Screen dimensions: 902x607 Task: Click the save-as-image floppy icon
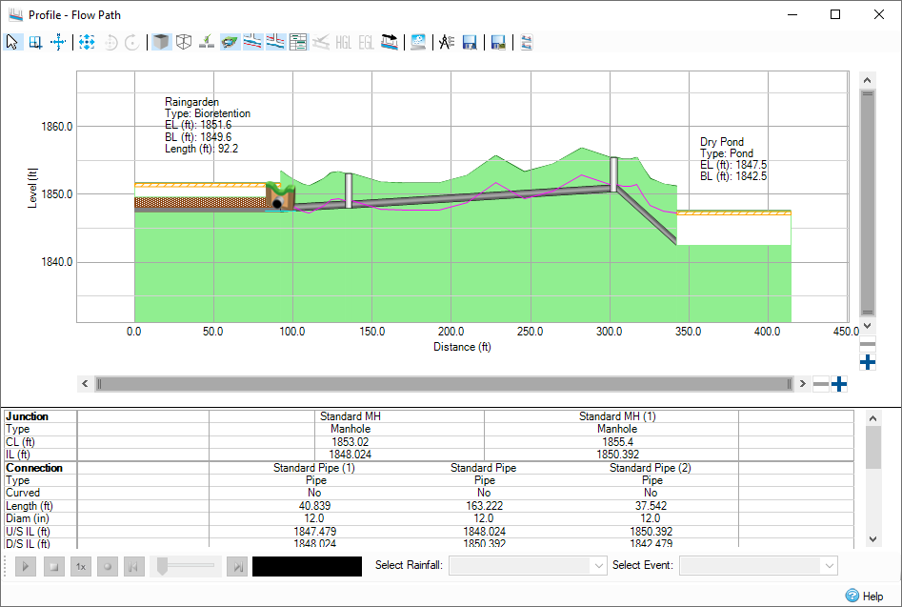(x=498, y=42)
